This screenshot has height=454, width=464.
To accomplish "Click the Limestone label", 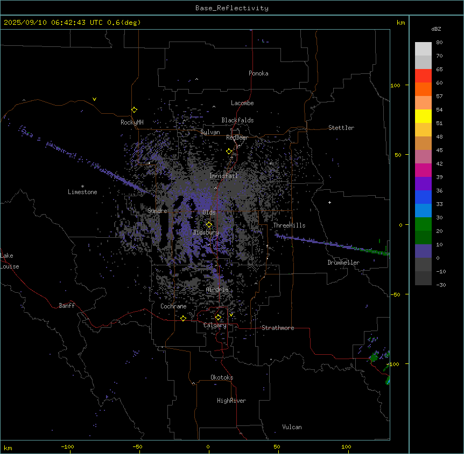I will (x=82, y=192).
